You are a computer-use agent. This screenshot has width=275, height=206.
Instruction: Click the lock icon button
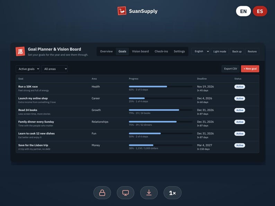click(x=102, y=193)
